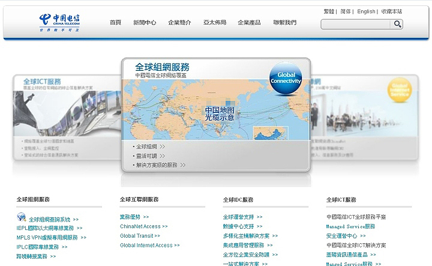432x266 pixels.
Task: Switch language to 简体
Action: 346,11
